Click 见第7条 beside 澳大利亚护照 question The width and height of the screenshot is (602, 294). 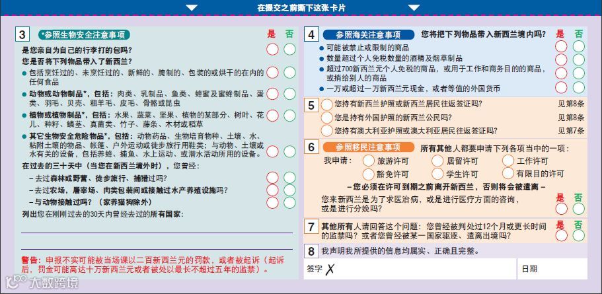point(571,131)
